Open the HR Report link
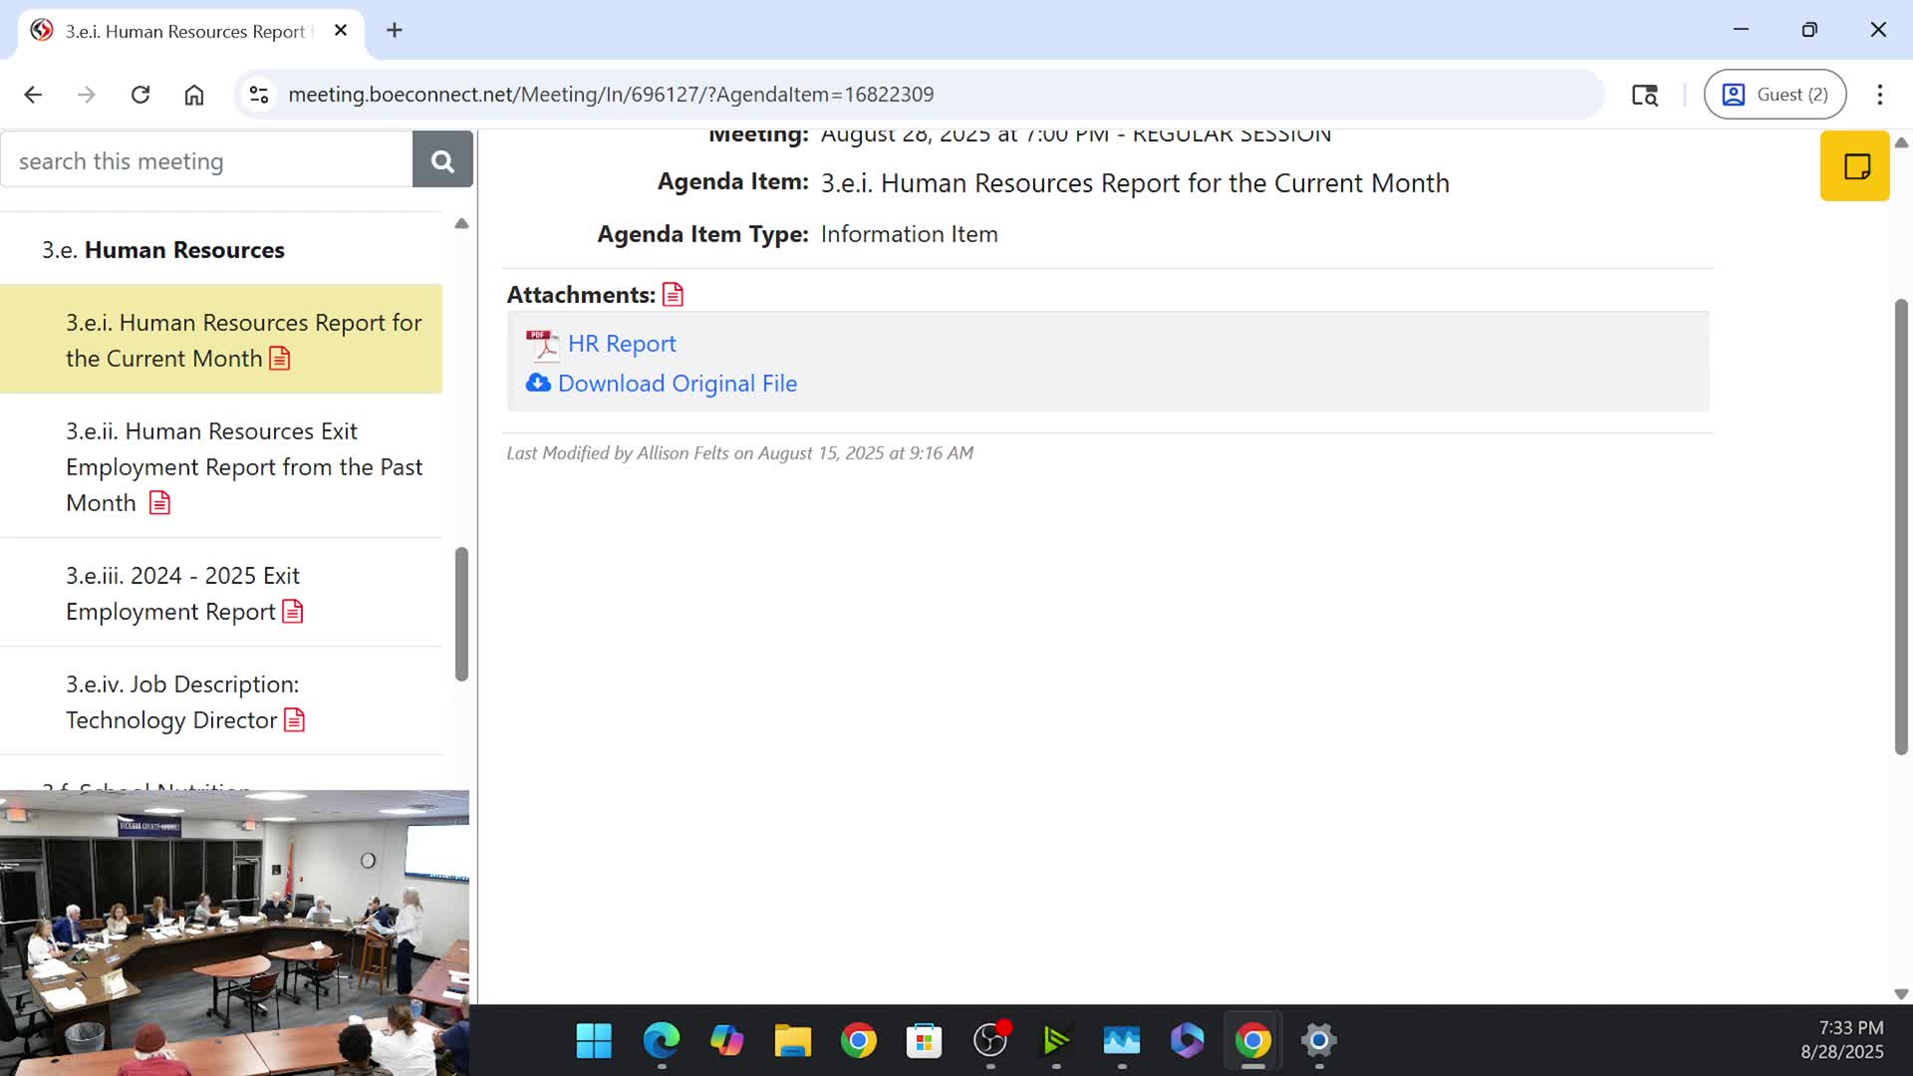1913x1076 pixels. 622,344
